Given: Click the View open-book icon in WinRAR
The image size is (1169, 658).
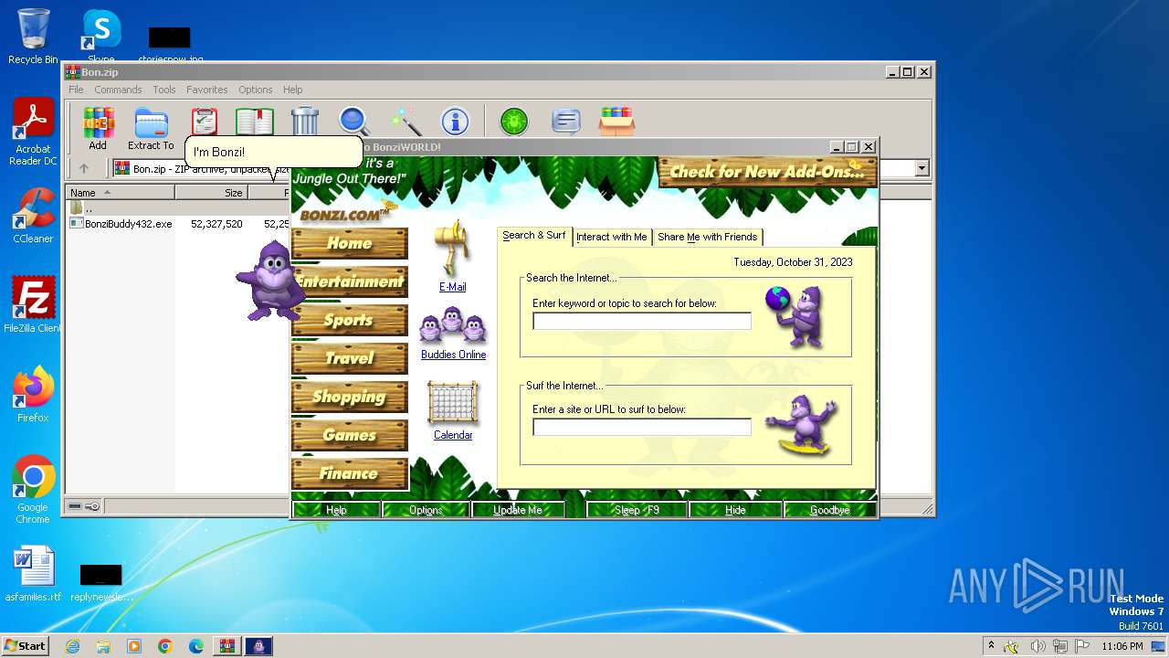Looking at the screenshot, I should 255,121.
